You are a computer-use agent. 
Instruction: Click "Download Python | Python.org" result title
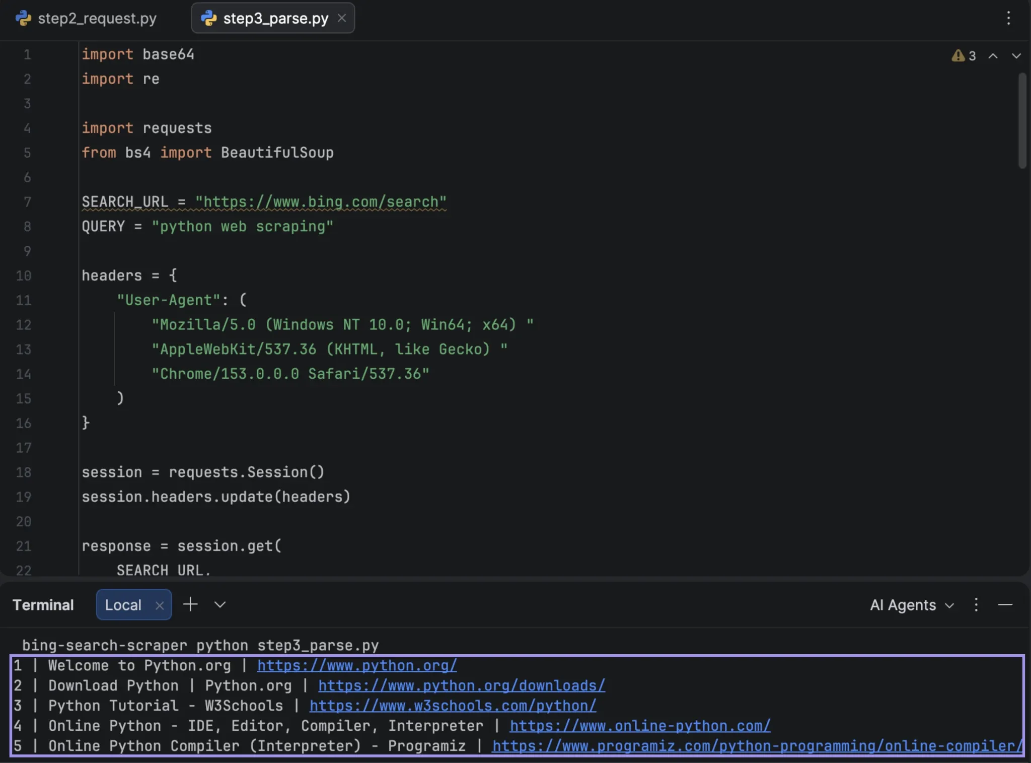[x=170, y=685]
